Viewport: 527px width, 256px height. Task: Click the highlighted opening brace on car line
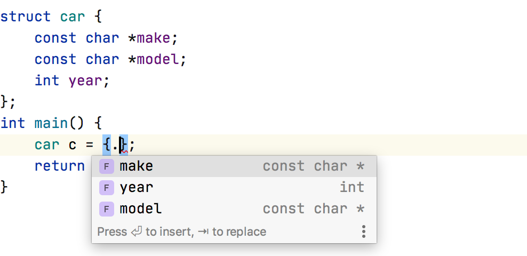coord(107,145)
